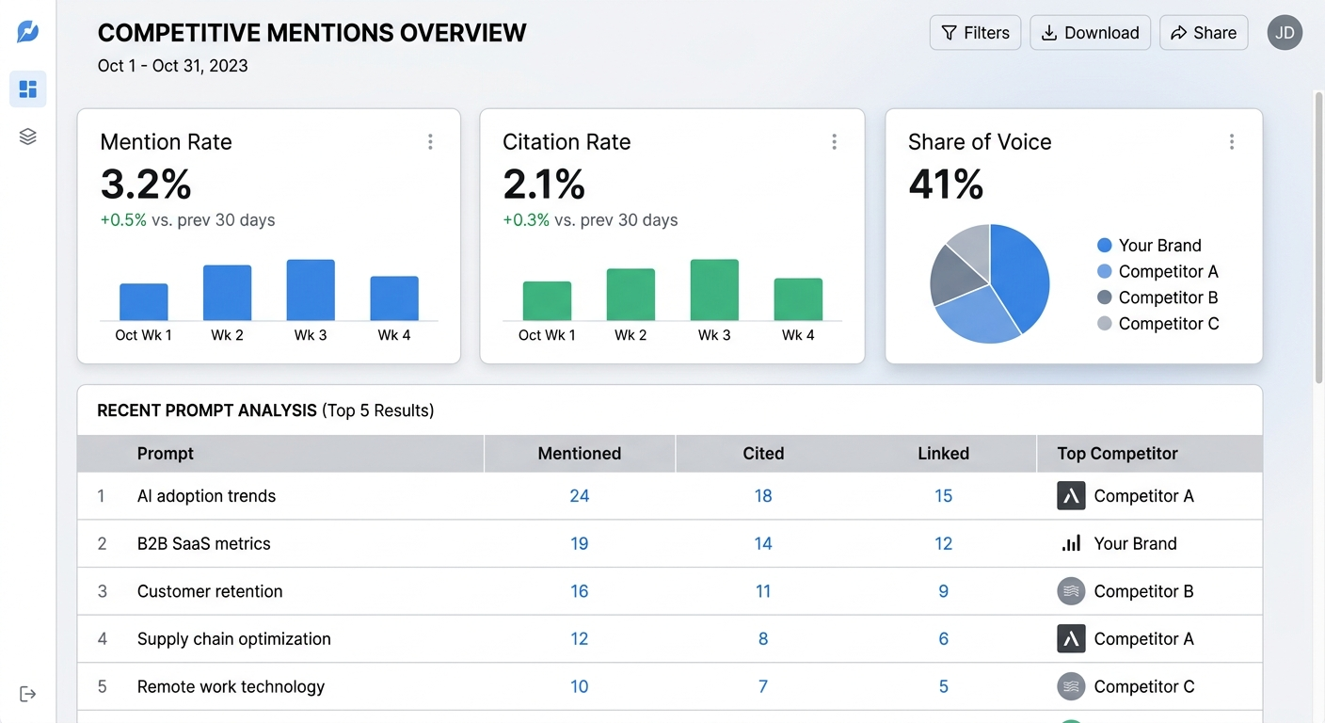Screen dimensions: 1325x723
Task: Click the log out icon at sidebar bottom
Action: (x=27, y=694)
